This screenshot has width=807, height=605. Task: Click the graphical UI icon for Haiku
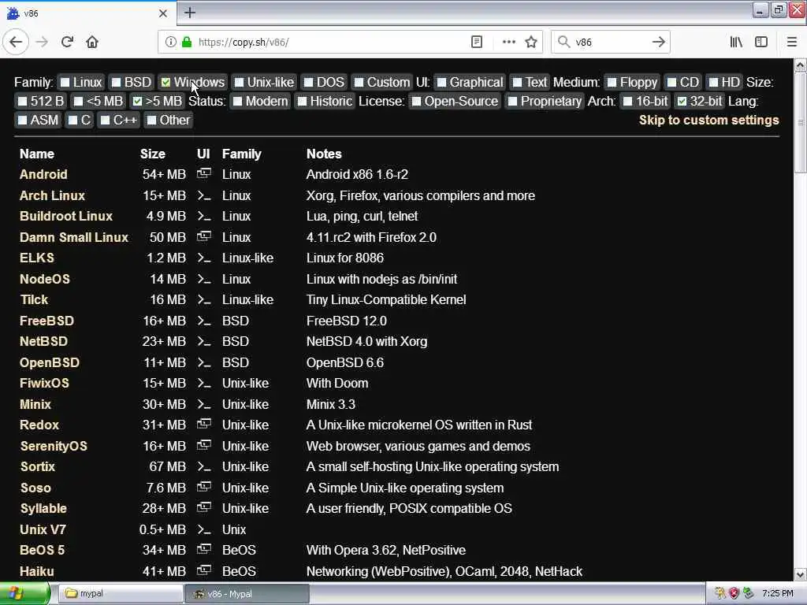(204, 570)
